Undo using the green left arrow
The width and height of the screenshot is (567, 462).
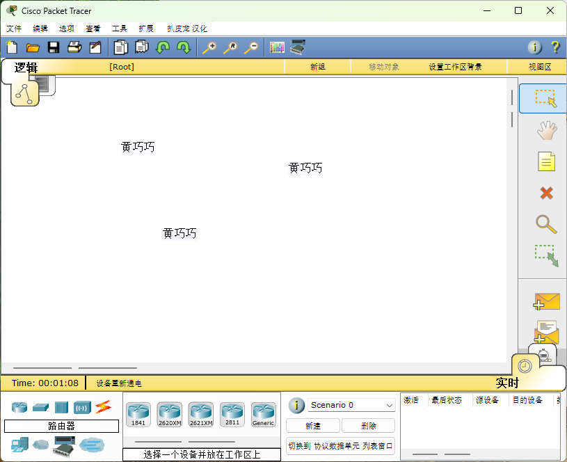163,47
